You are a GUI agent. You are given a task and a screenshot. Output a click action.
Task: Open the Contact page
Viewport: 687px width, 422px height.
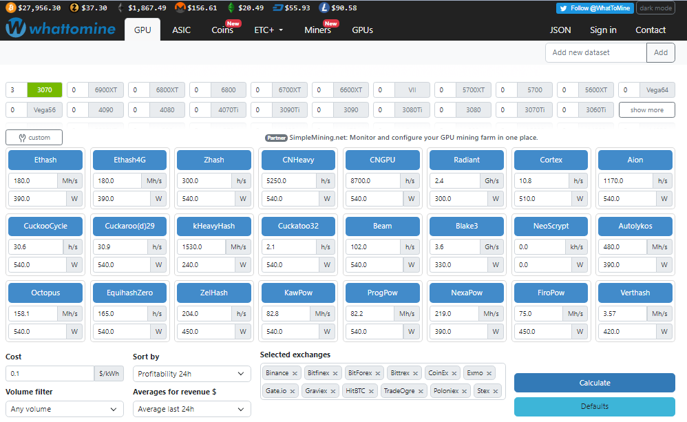point(651,30)
